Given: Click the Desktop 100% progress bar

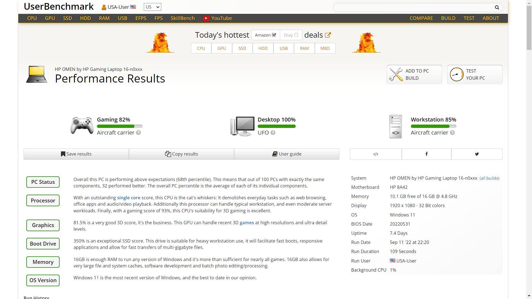Looking at the screenshot, I should tap(276, 126).
